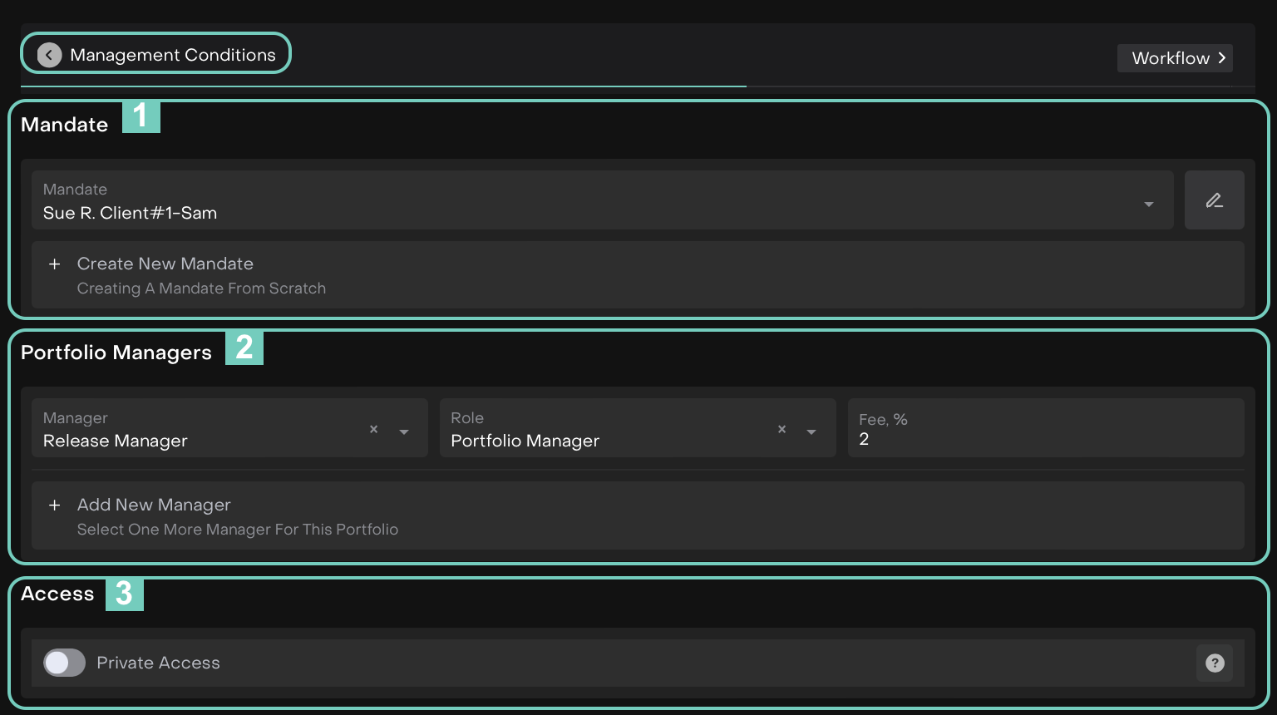This screenshot has height=715, width=1277.
Task: Enable the Private Access toggle
Action: tap(65, 663)
